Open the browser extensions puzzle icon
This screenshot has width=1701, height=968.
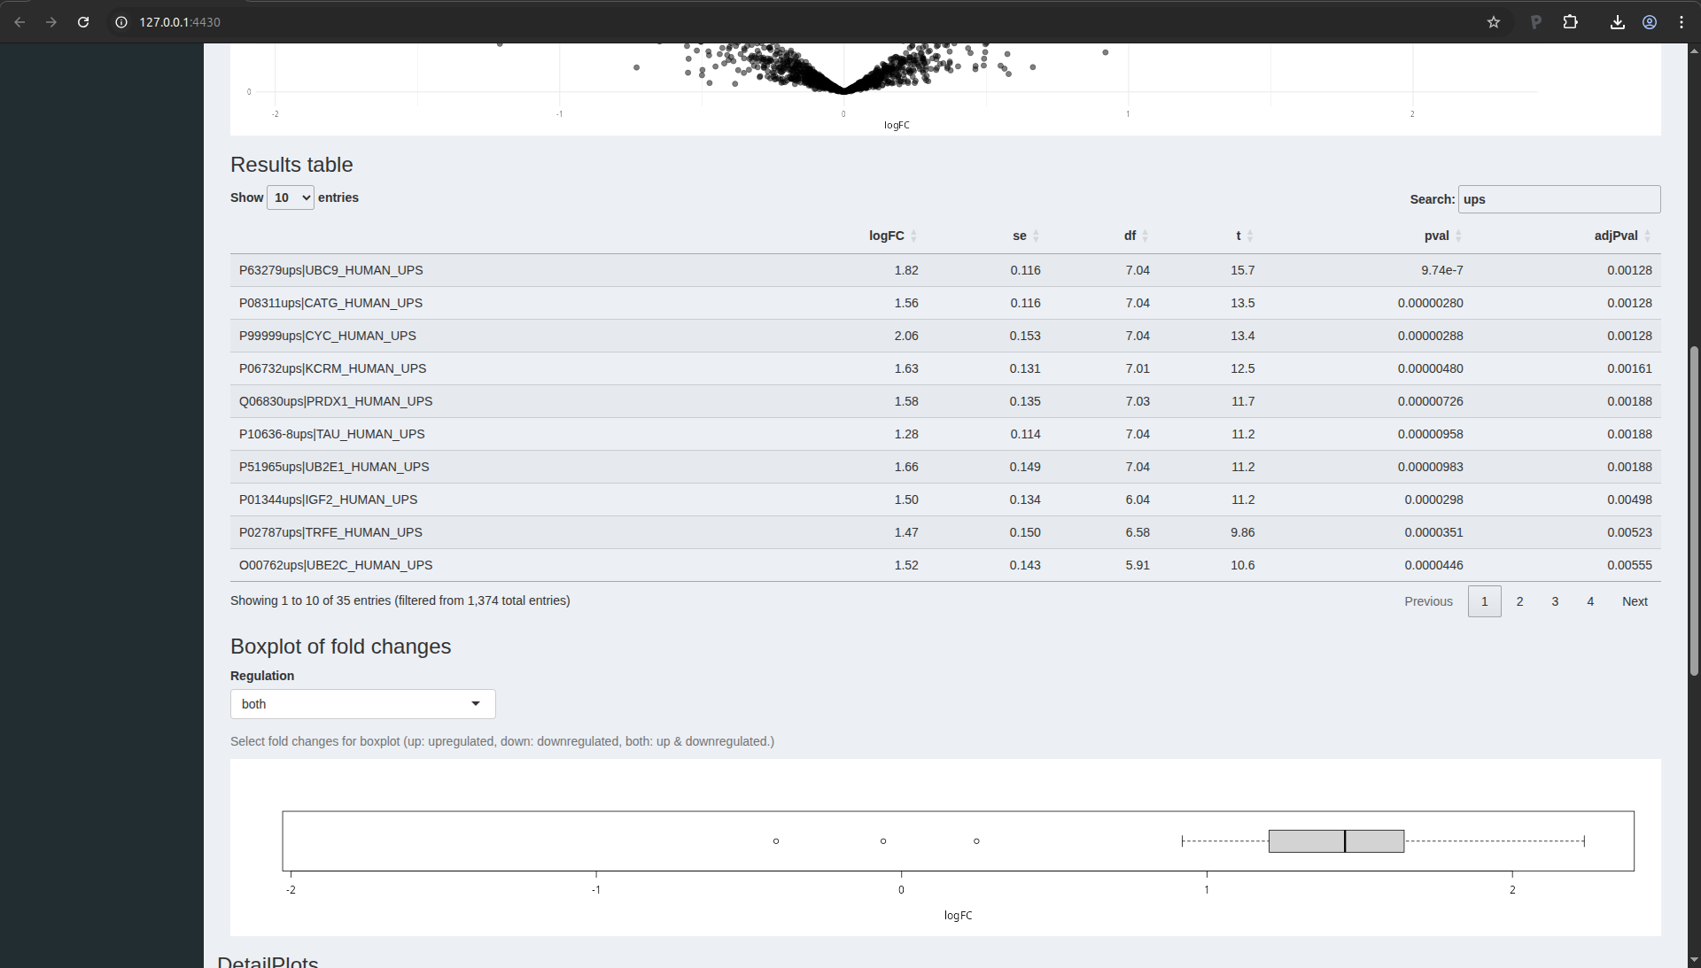point(1571,22)
